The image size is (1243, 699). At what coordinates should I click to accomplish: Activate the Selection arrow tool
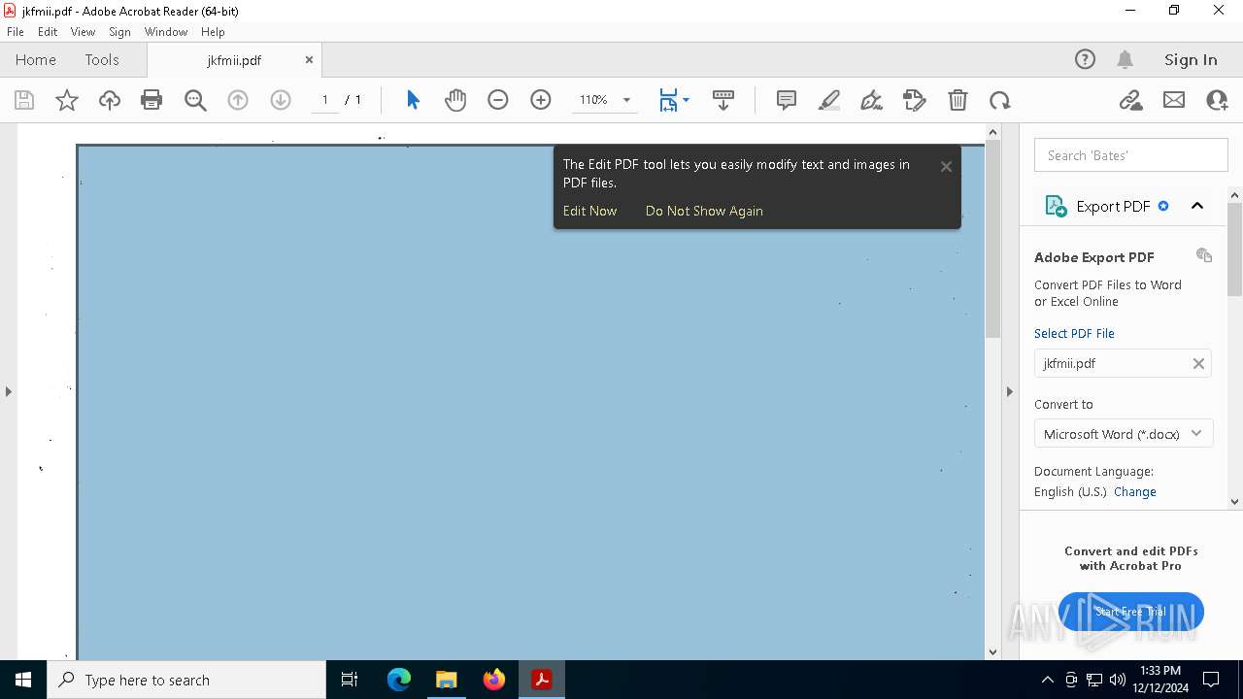click(x=413, y=100)
